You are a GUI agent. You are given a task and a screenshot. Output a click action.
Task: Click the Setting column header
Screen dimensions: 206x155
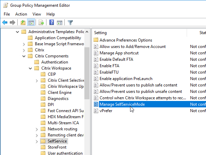(x=139, y=33)
